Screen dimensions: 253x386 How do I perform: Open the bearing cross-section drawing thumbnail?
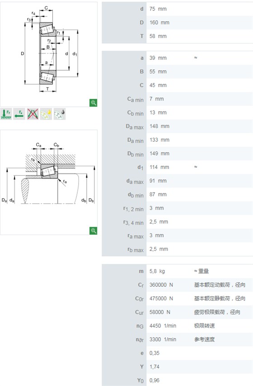click(49, 54)
